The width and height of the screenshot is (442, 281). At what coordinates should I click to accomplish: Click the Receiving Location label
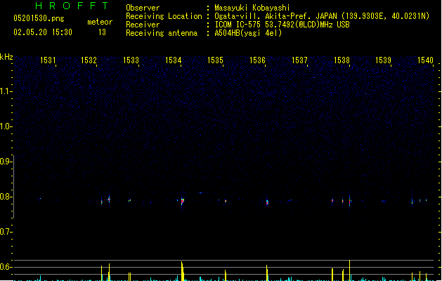(164, 16)
